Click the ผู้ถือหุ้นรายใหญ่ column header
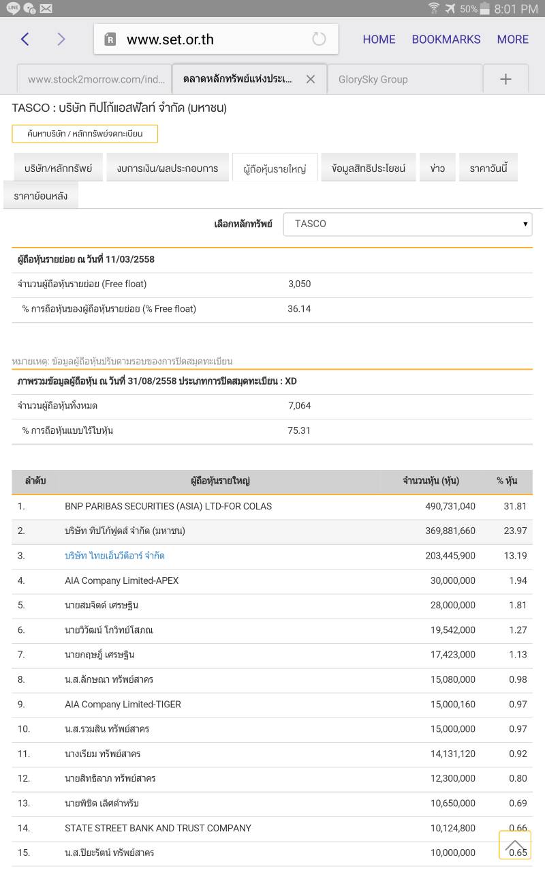This screenshot has height=873, width=545. [220, 481]
